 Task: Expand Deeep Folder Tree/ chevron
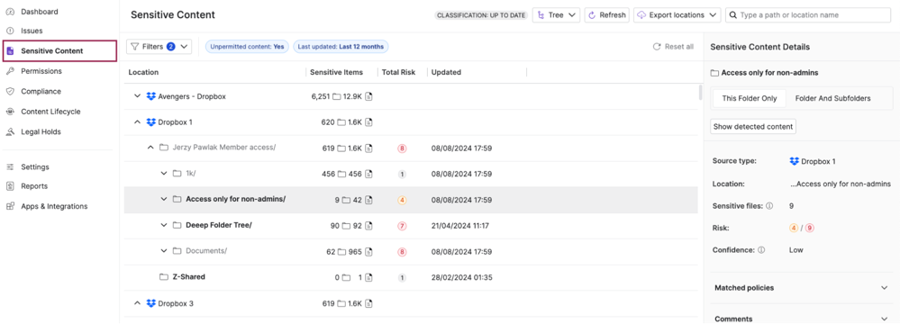click(164, 225)
